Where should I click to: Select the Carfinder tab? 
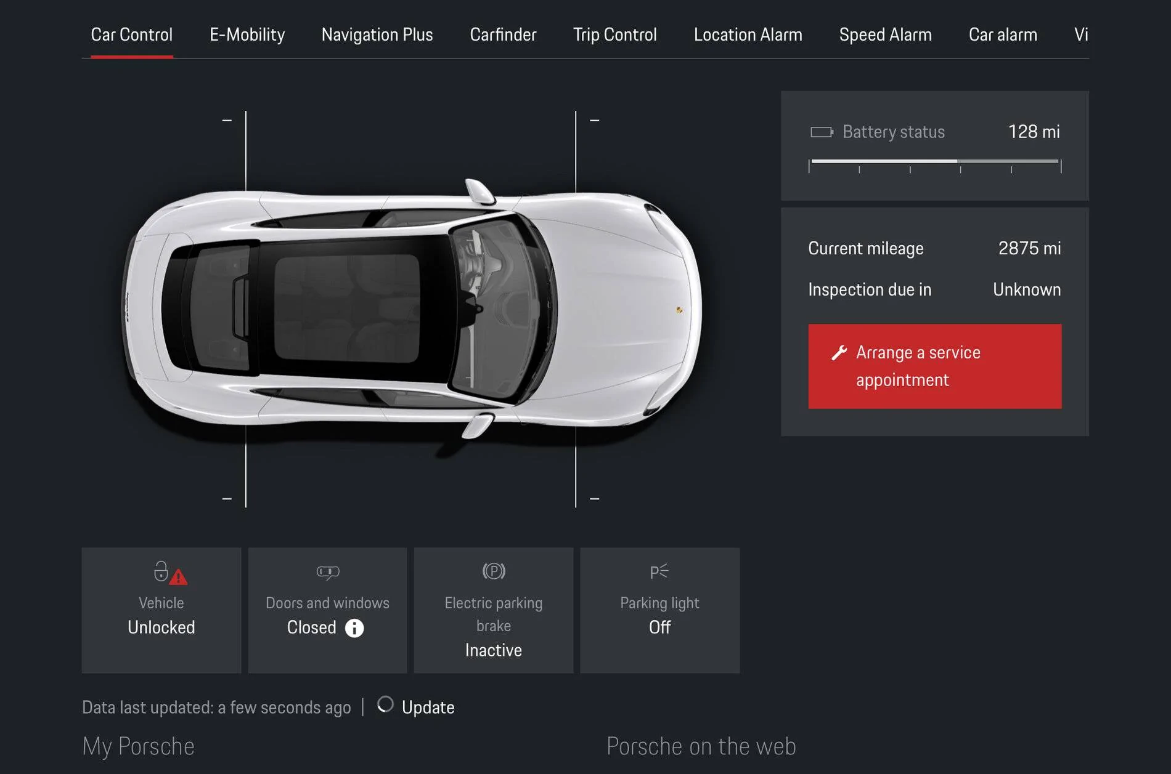pyautogui.click(x=503, y=34)
